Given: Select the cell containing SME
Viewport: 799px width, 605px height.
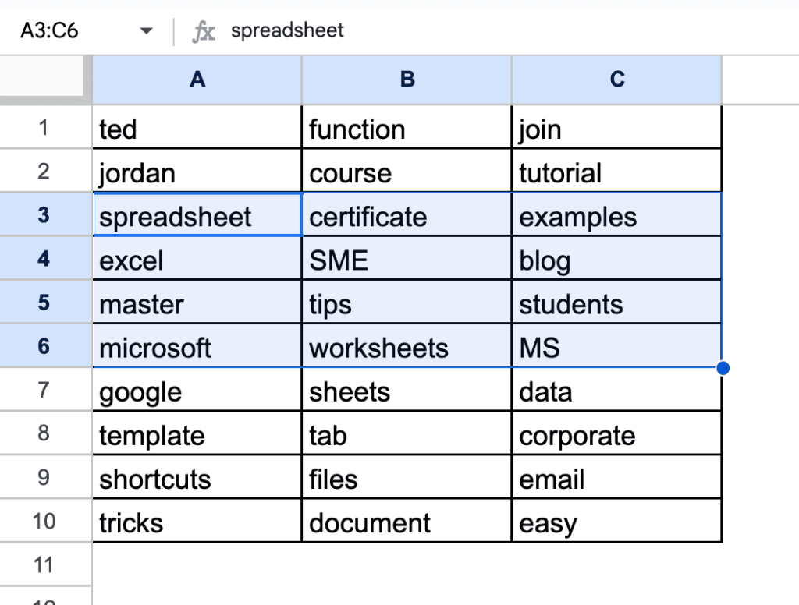Looking at the screenshot, I should (x=406, y=260).
